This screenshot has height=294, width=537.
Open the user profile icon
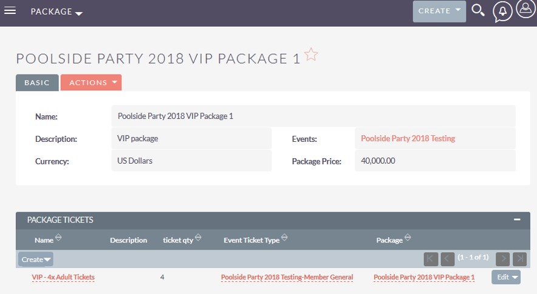(x=525, y=9)
